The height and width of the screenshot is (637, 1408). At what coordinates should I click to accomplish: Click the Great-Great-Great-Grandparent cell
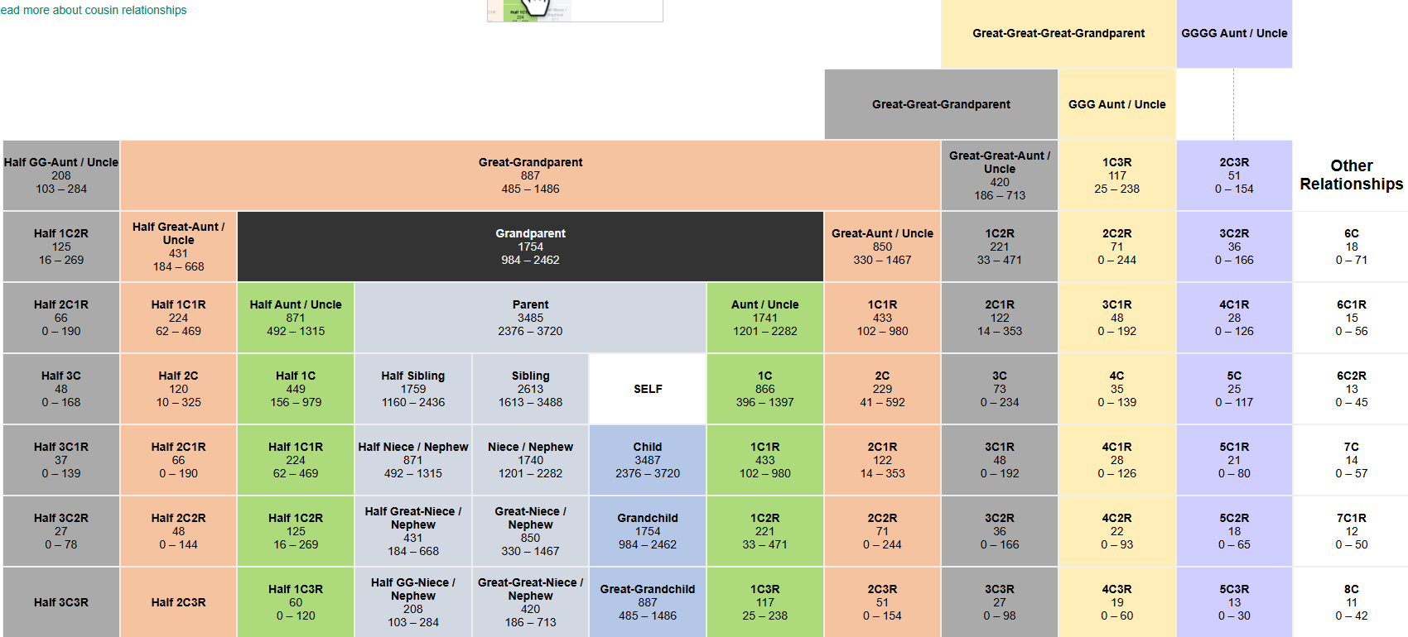tap(1058, 34)
